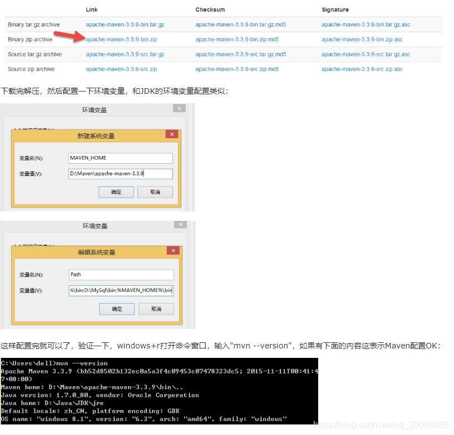This screenshot has height=435, width=454.
Task: Click the Binary zip archive row label
Action: [30, 39]
